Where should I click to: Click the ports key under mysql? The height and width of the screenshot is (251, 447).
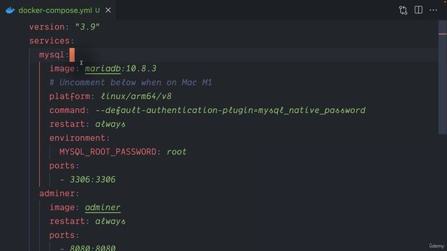62,166
